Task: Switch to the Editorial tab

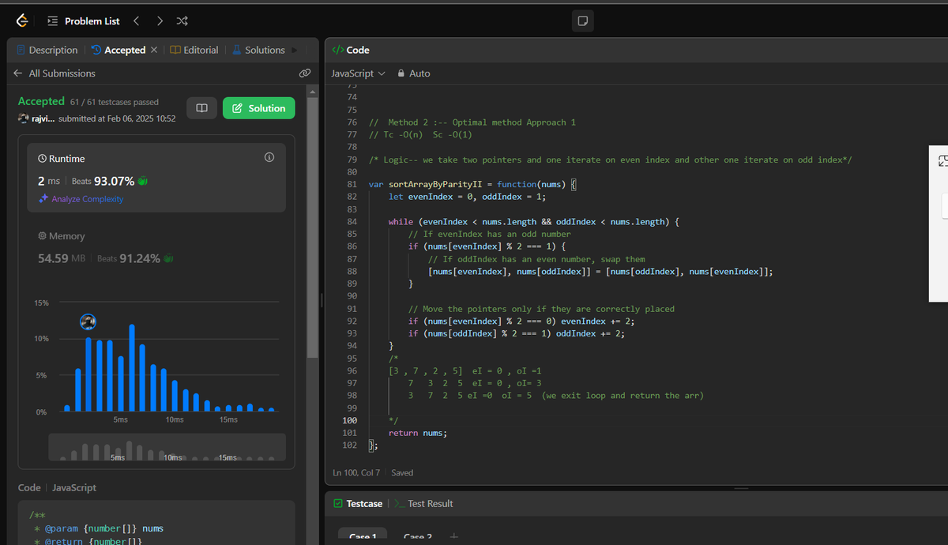Action: [x=194, y=50]
